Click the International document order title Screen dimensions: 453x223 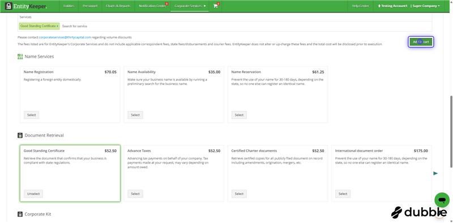(359, 151)
